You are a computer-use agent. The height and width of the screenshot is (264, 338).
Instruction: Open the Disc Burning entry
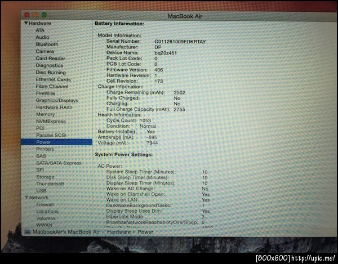[x=51, y=73]
